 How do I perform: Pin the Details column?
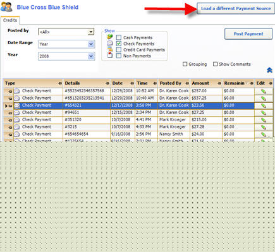click(x=107, y=83)
